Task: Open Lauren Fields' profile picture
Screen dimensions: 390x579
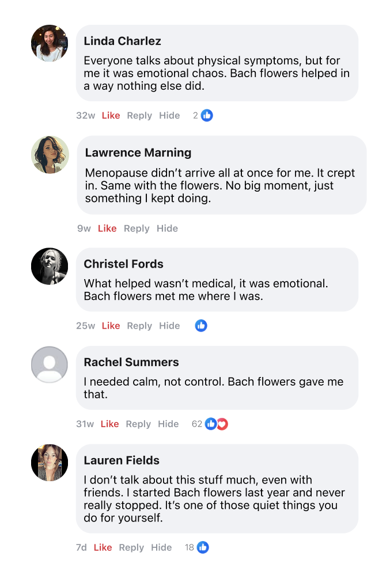Action: coord(50,463)
